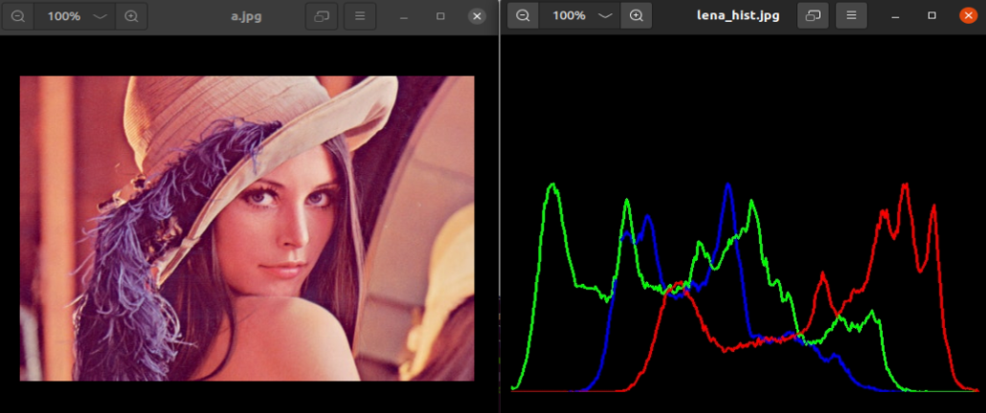Minimize the a.jpg viewer window
The image size is (986, 413).
(x=404, y=16)
